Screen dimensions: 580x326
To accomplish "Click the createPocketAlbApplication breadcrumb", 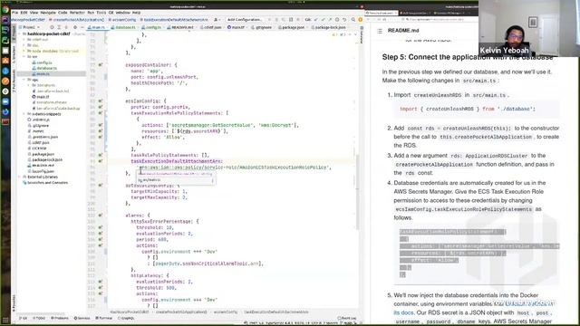I will [181, 312].
